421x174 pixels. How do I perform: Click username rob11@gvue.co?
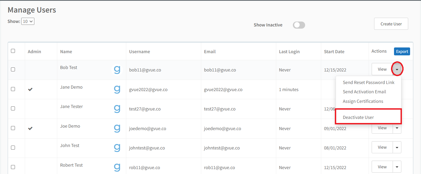(145, 168)
